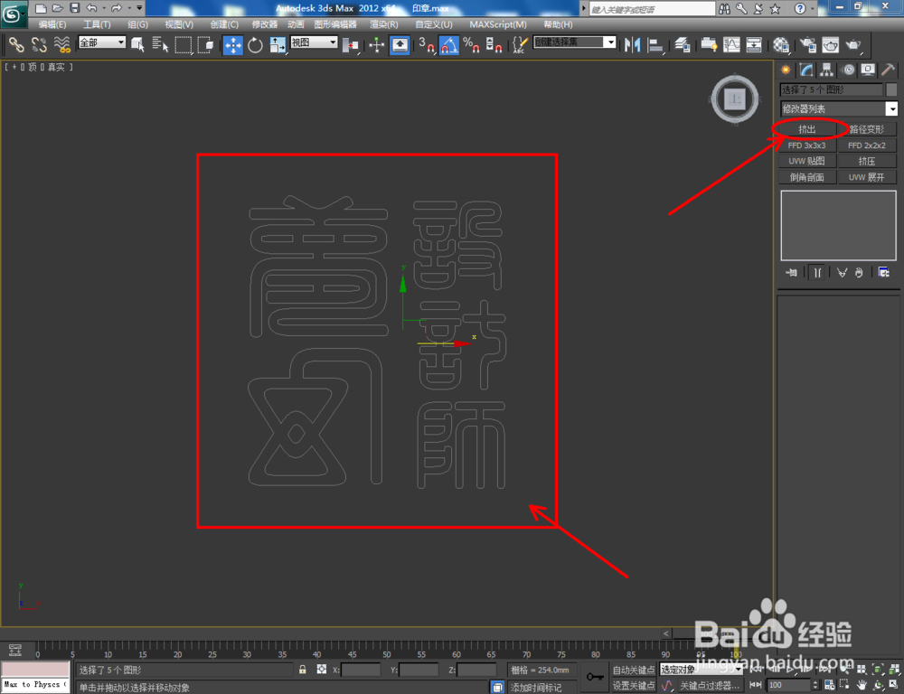The image size is (904, 694).
Task: Click Select and Manipulate icon
Action: [x=376, y=45]
